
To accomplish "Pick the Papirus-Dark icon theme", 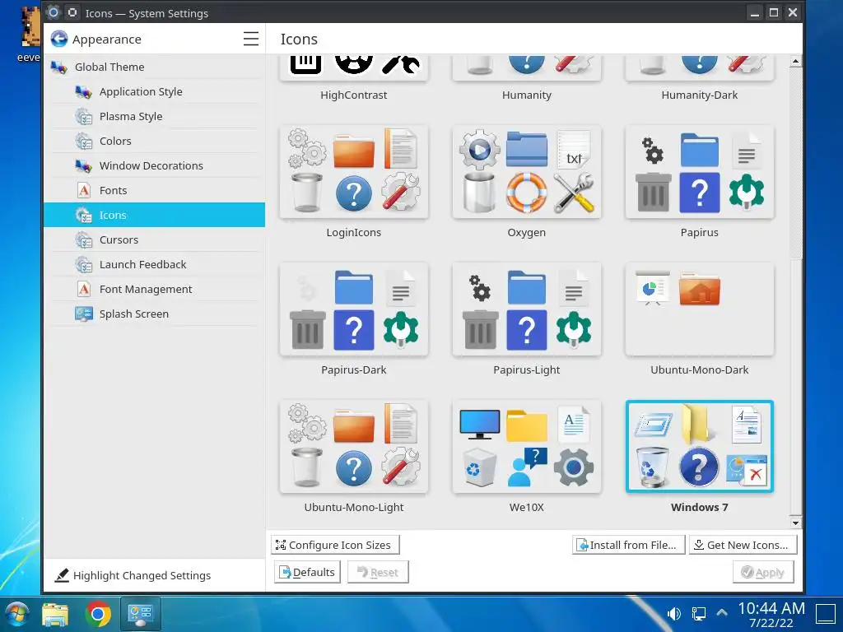I will [x=354, y=309].
